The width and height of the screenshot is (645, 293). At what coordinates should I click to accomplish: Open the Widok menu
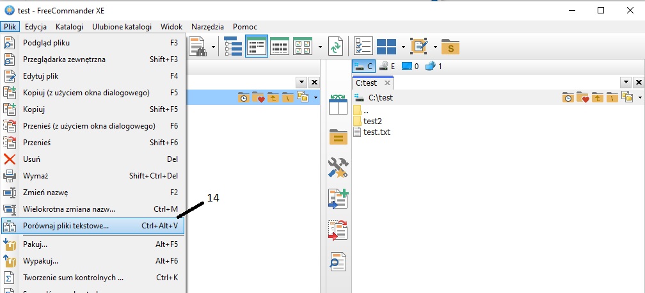[x=171, y=27]
